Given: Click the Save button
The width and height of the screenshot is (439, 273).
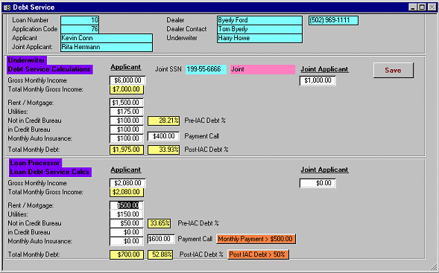Looking at the screenshot, I should (x=393, y=70).
